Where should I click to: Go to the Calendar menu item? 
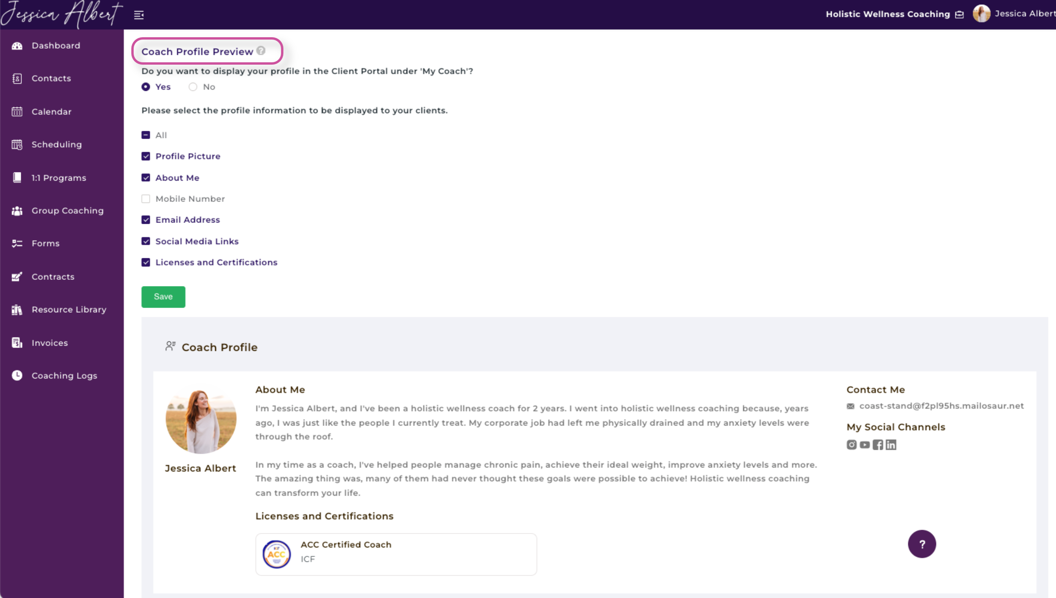click(x=62, y=112)
